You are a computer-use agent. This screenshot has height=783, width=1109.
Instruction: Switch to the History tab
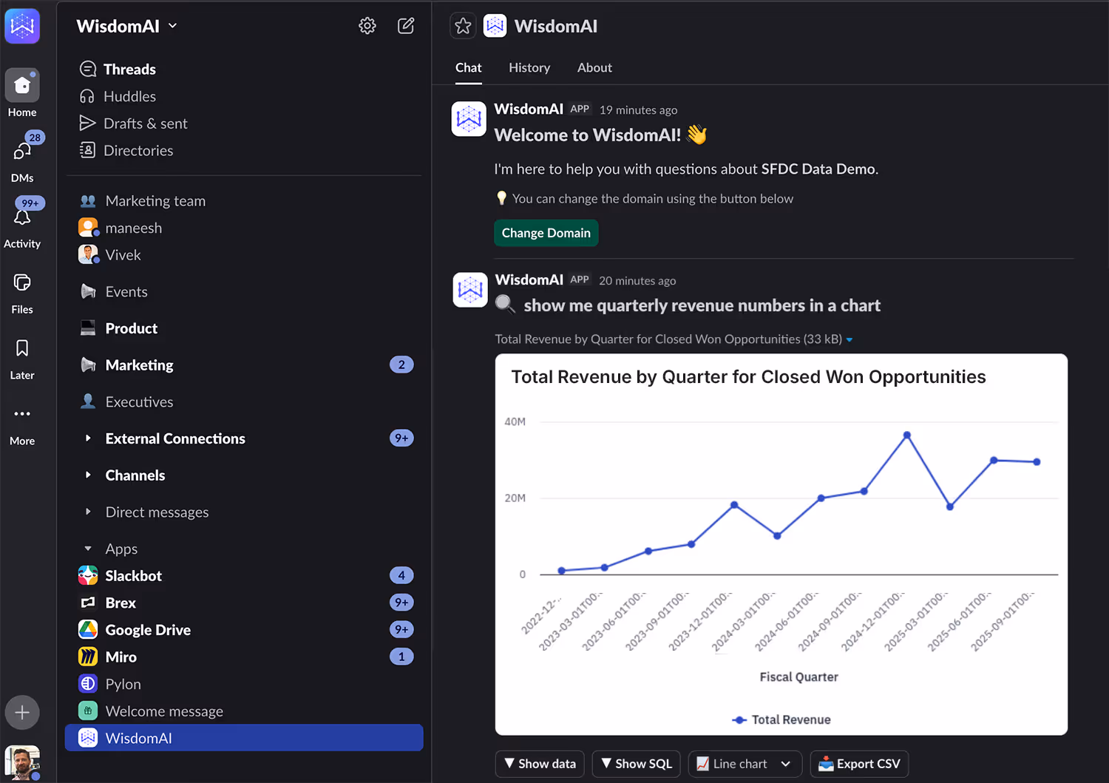coord(529,67)
